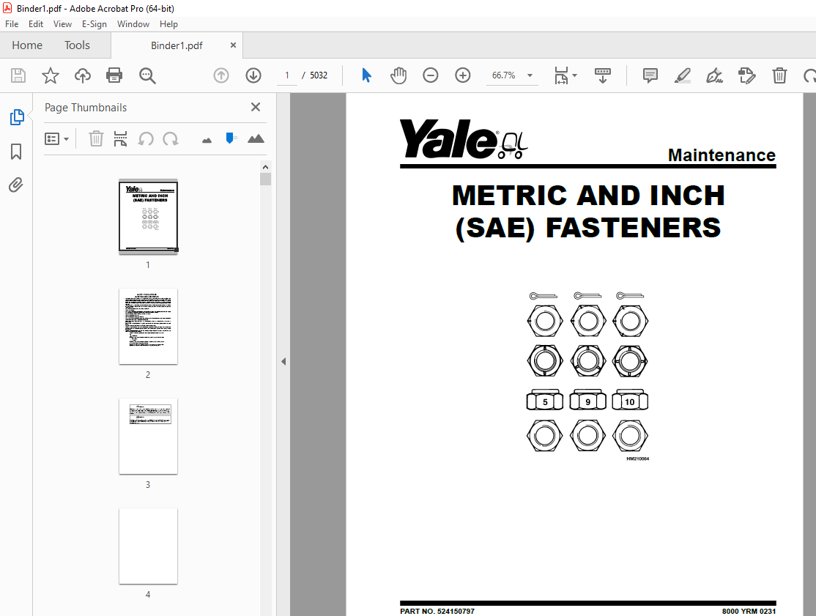Adjust the thumbnail size slider handle

coord(229,138)
